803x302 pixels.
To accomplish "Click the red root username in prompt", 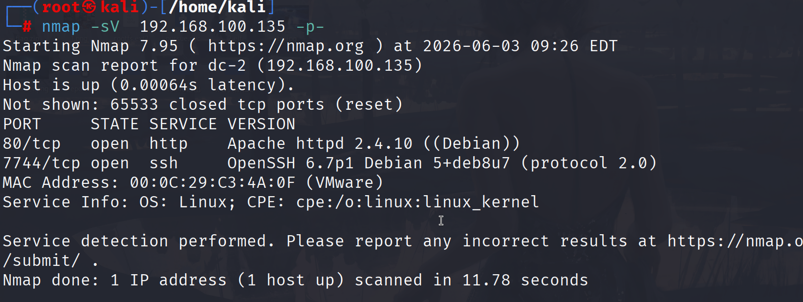I will coord(61,7).
